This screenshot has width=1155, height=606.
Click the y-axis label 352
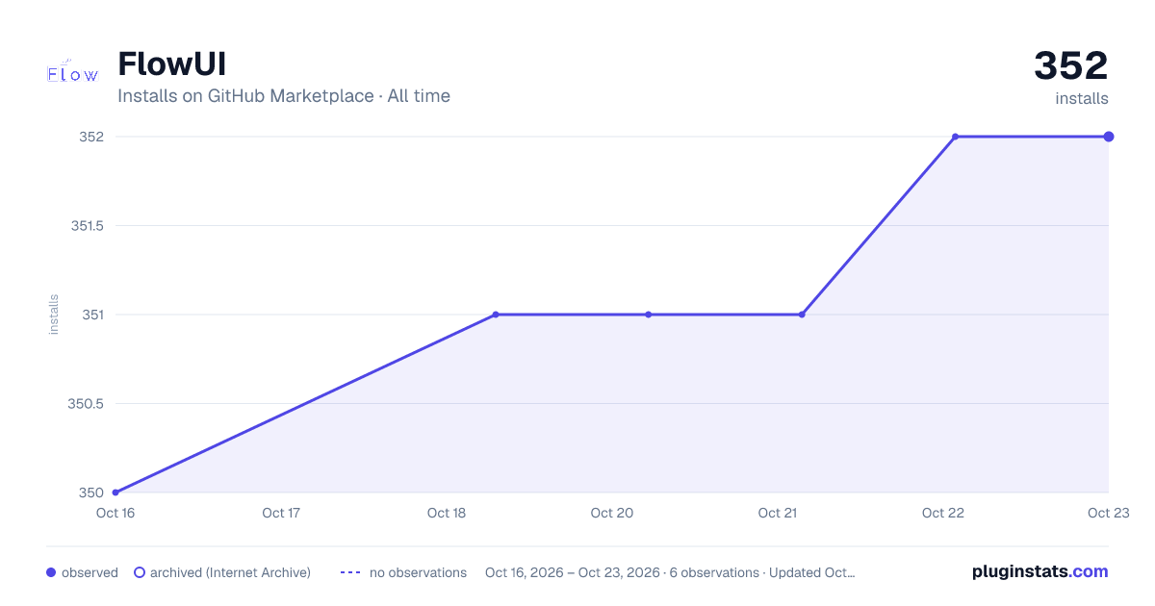point(91,137)
